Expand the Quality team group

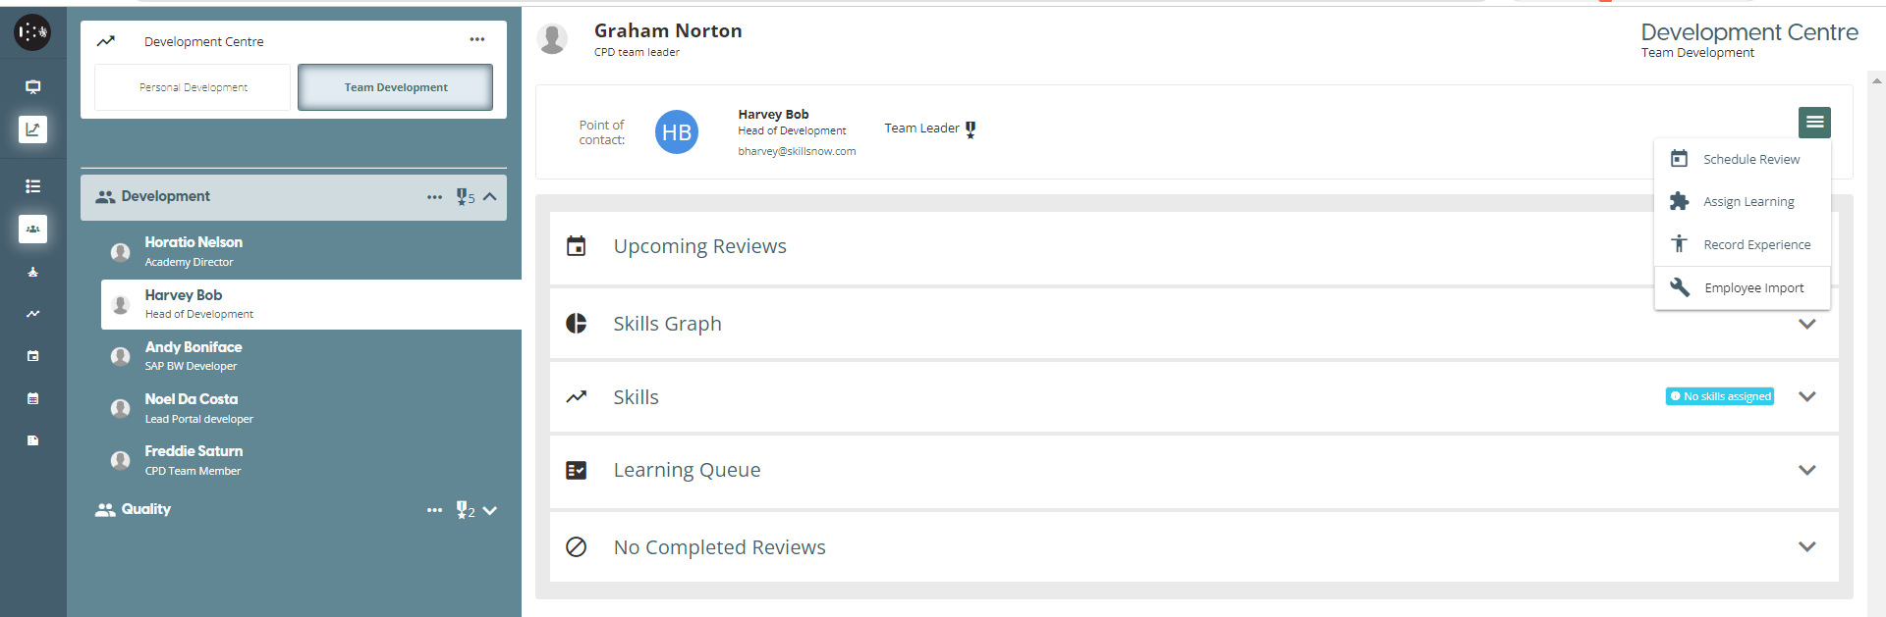(x=490, y=510)
